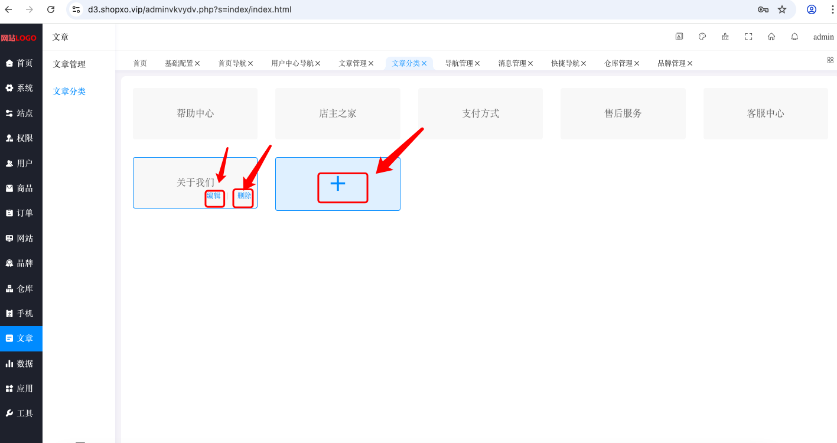The image size is (837, 443).
Task: Click the browser back arrow
Action: click(x=8, y=9)
